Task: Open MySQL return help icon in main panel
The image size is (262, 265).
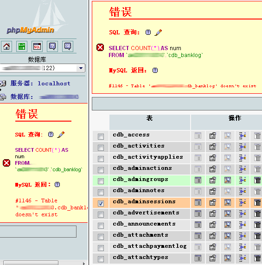Action: click(x=155, y=70)
